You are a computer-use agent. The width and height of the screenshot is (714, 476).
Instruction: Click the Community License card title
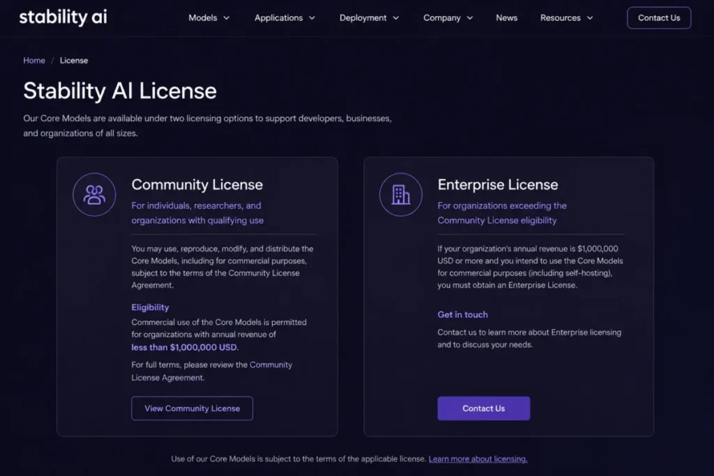point(197,184)
